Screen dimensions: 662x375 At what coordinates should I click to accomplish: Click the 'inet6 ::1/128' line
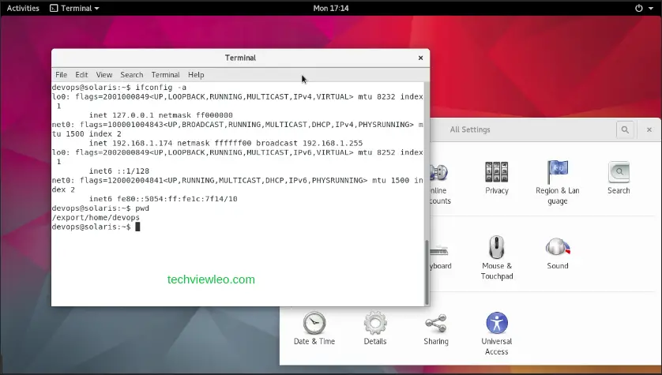click(x=119, y=171)
